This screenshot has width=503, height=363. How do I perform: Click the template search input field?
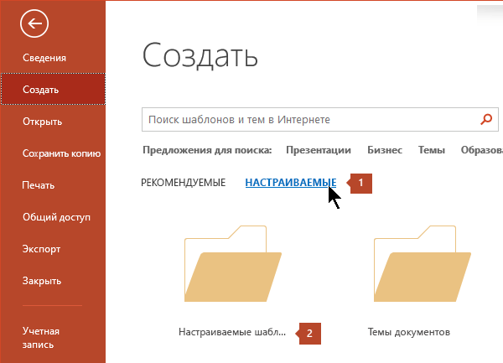pyautogui.click(x=310, y=120)
